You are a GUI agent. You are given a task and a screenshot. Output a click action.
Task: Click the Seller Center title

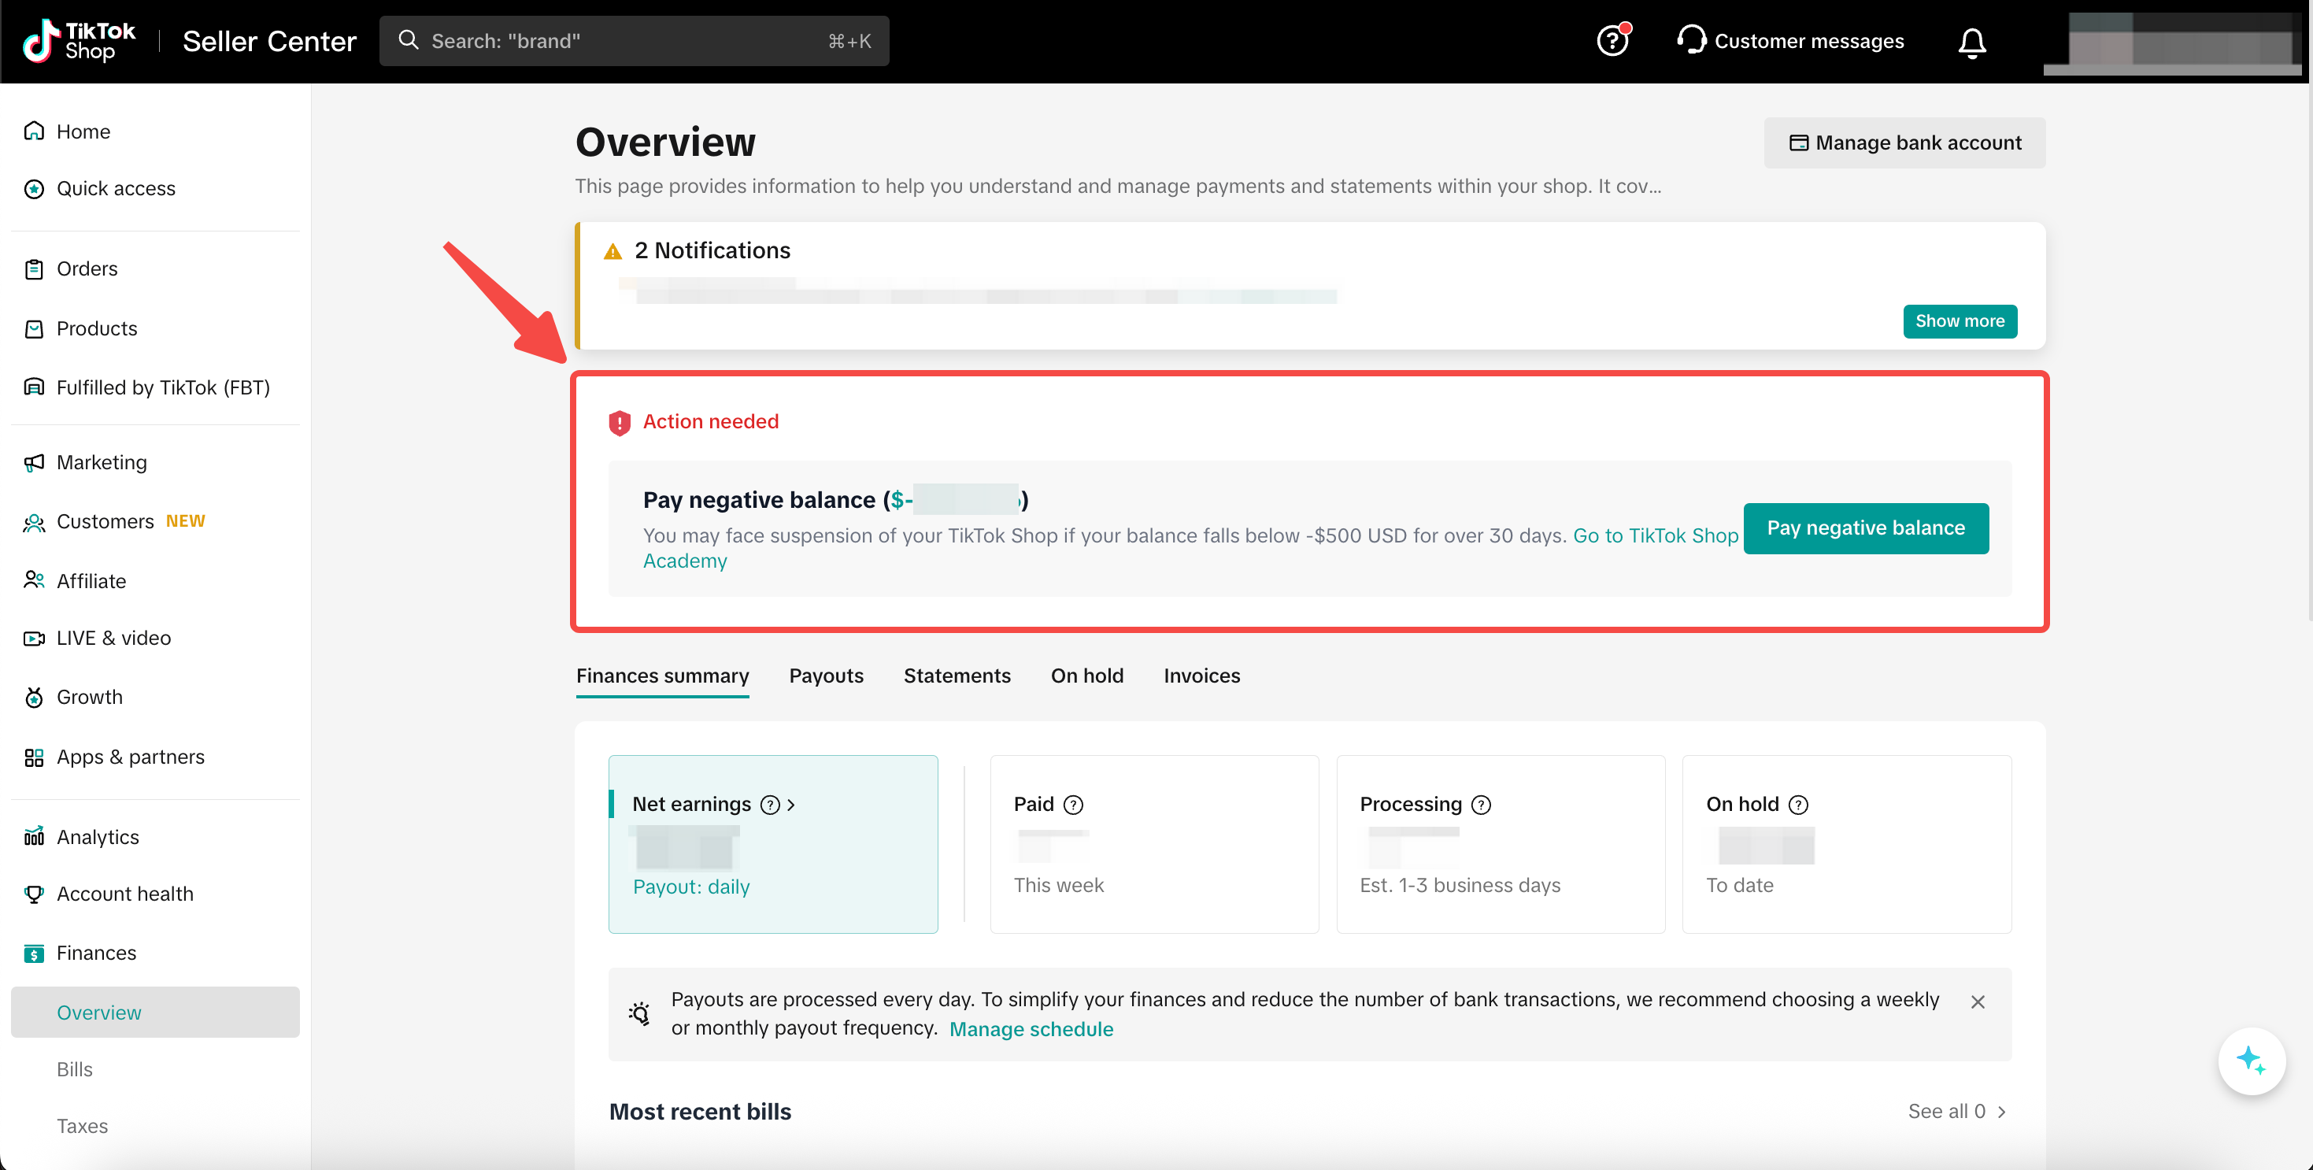(269, 41)
